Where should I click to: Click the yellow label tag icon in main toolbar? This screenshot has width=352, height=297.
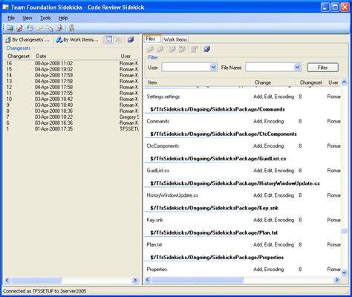coord(39,28)
